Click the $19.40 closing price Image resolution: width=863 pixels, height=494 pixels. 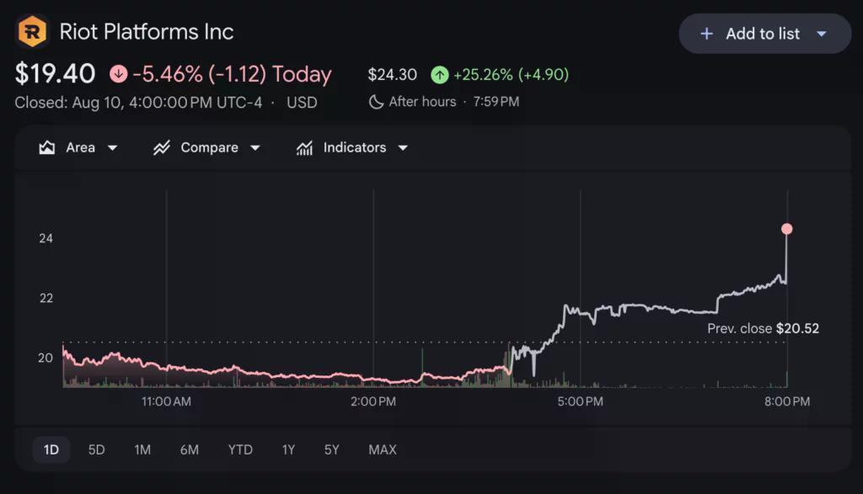click(55, 73)
